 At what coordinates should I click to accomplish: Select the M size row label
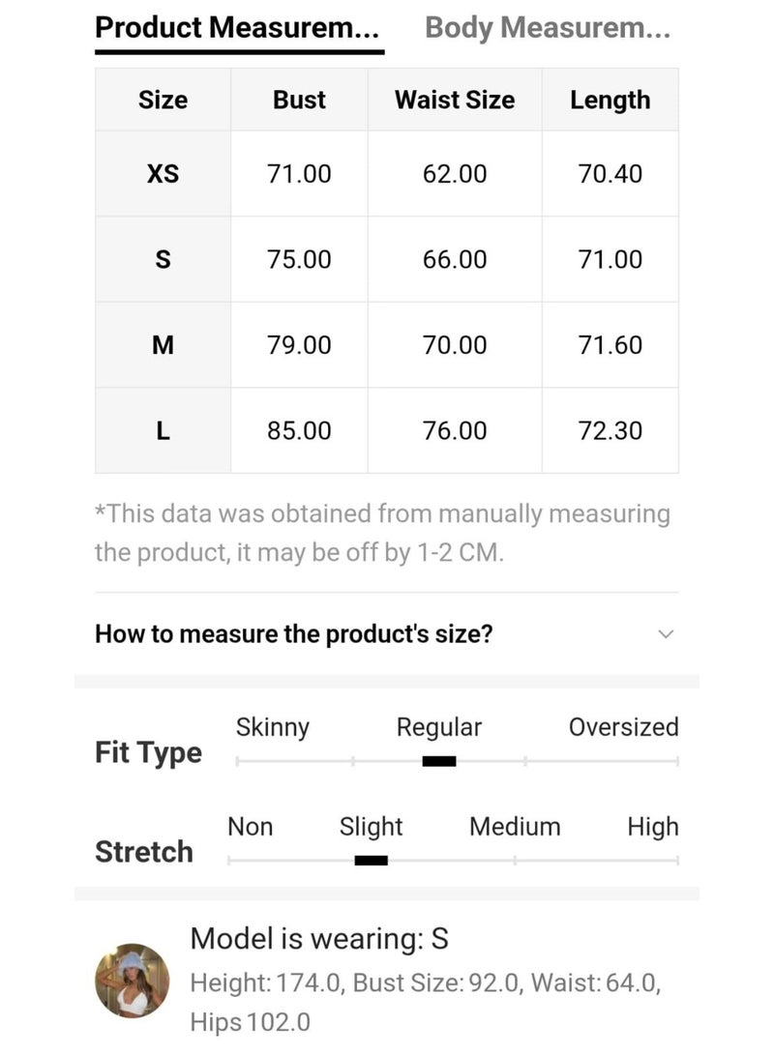pyautogui.click(x=163, y=345)
